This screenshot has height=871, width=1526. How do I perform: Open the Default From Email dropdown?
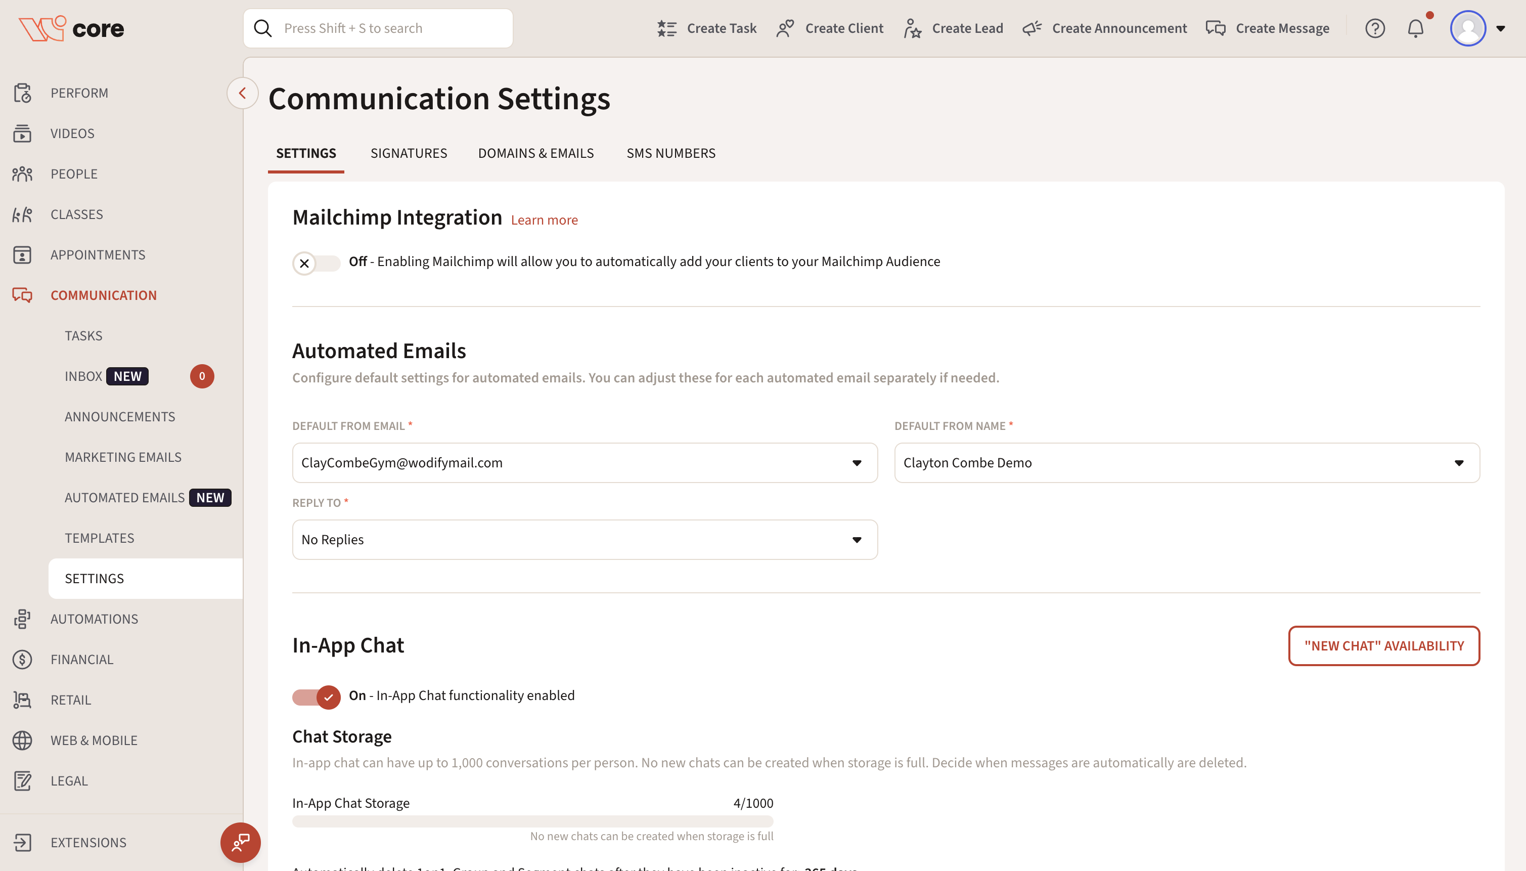point(584,463)
